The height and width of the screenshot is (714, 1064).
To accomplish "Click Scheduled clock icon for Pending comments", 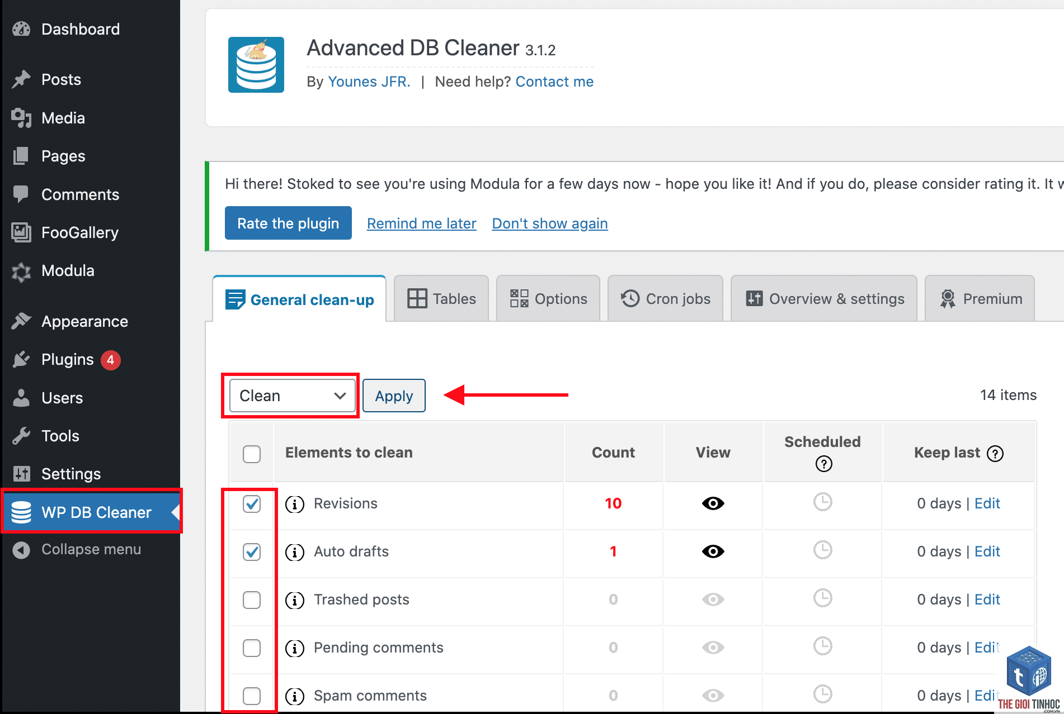I will coord(823,646).
